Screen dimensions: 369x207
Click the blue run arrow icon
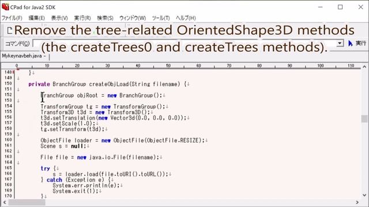point(351,43)
